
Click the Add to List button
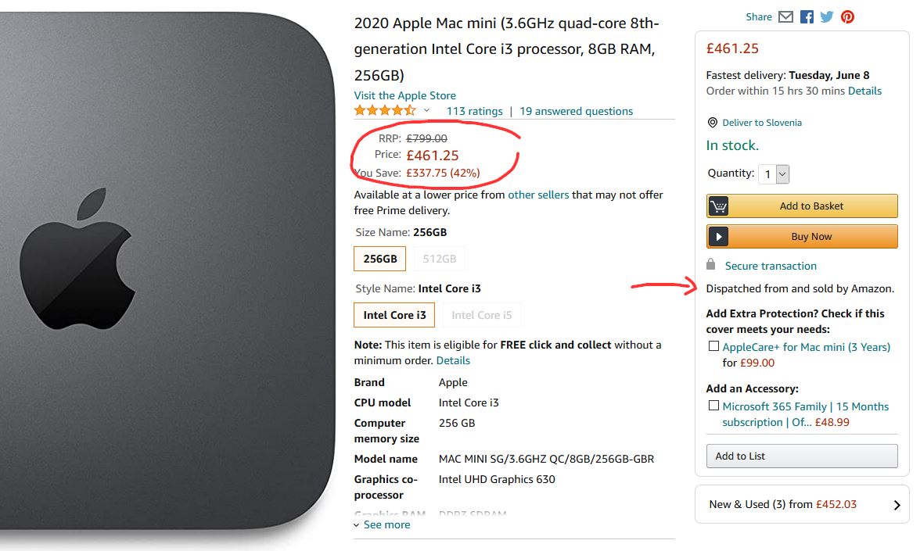pos(802,456)
